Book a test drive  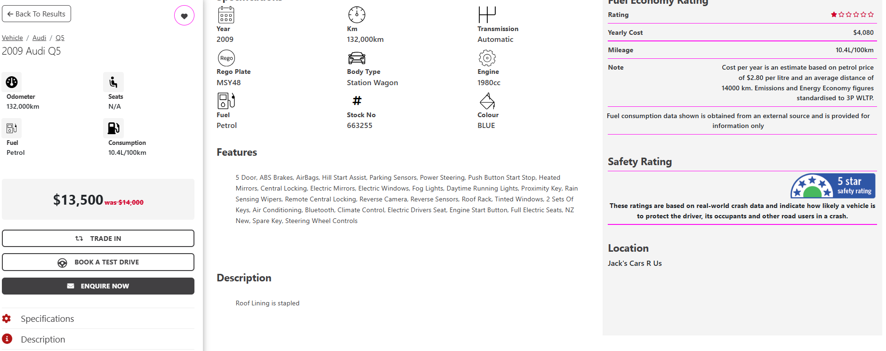click(x=98, y=262)
